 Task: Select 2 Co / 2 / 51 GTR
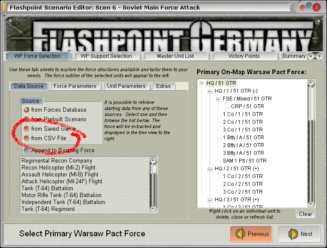pyautogui.click(x=243, y=184)
